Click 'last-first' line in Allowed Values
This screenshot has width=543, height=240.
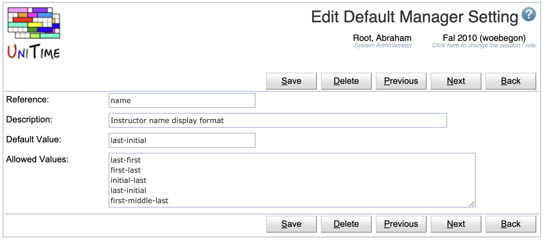126,160
